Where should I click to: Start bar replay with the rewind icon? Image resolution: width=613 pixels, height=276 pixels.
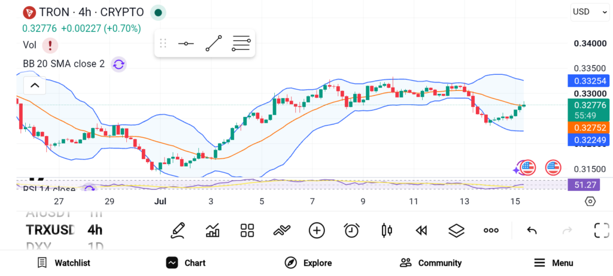(421, 230)
